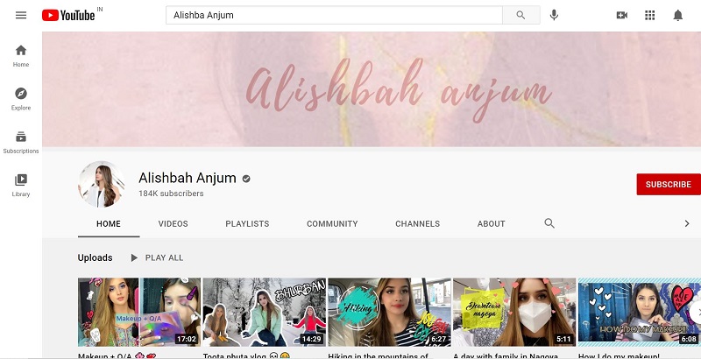Click the search field containing Alishba Anjum

(x=334, y=15)
